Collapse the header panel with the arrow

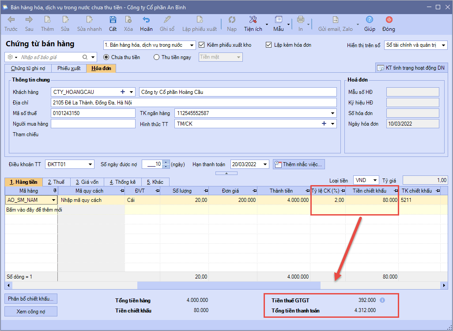(226, 173)
